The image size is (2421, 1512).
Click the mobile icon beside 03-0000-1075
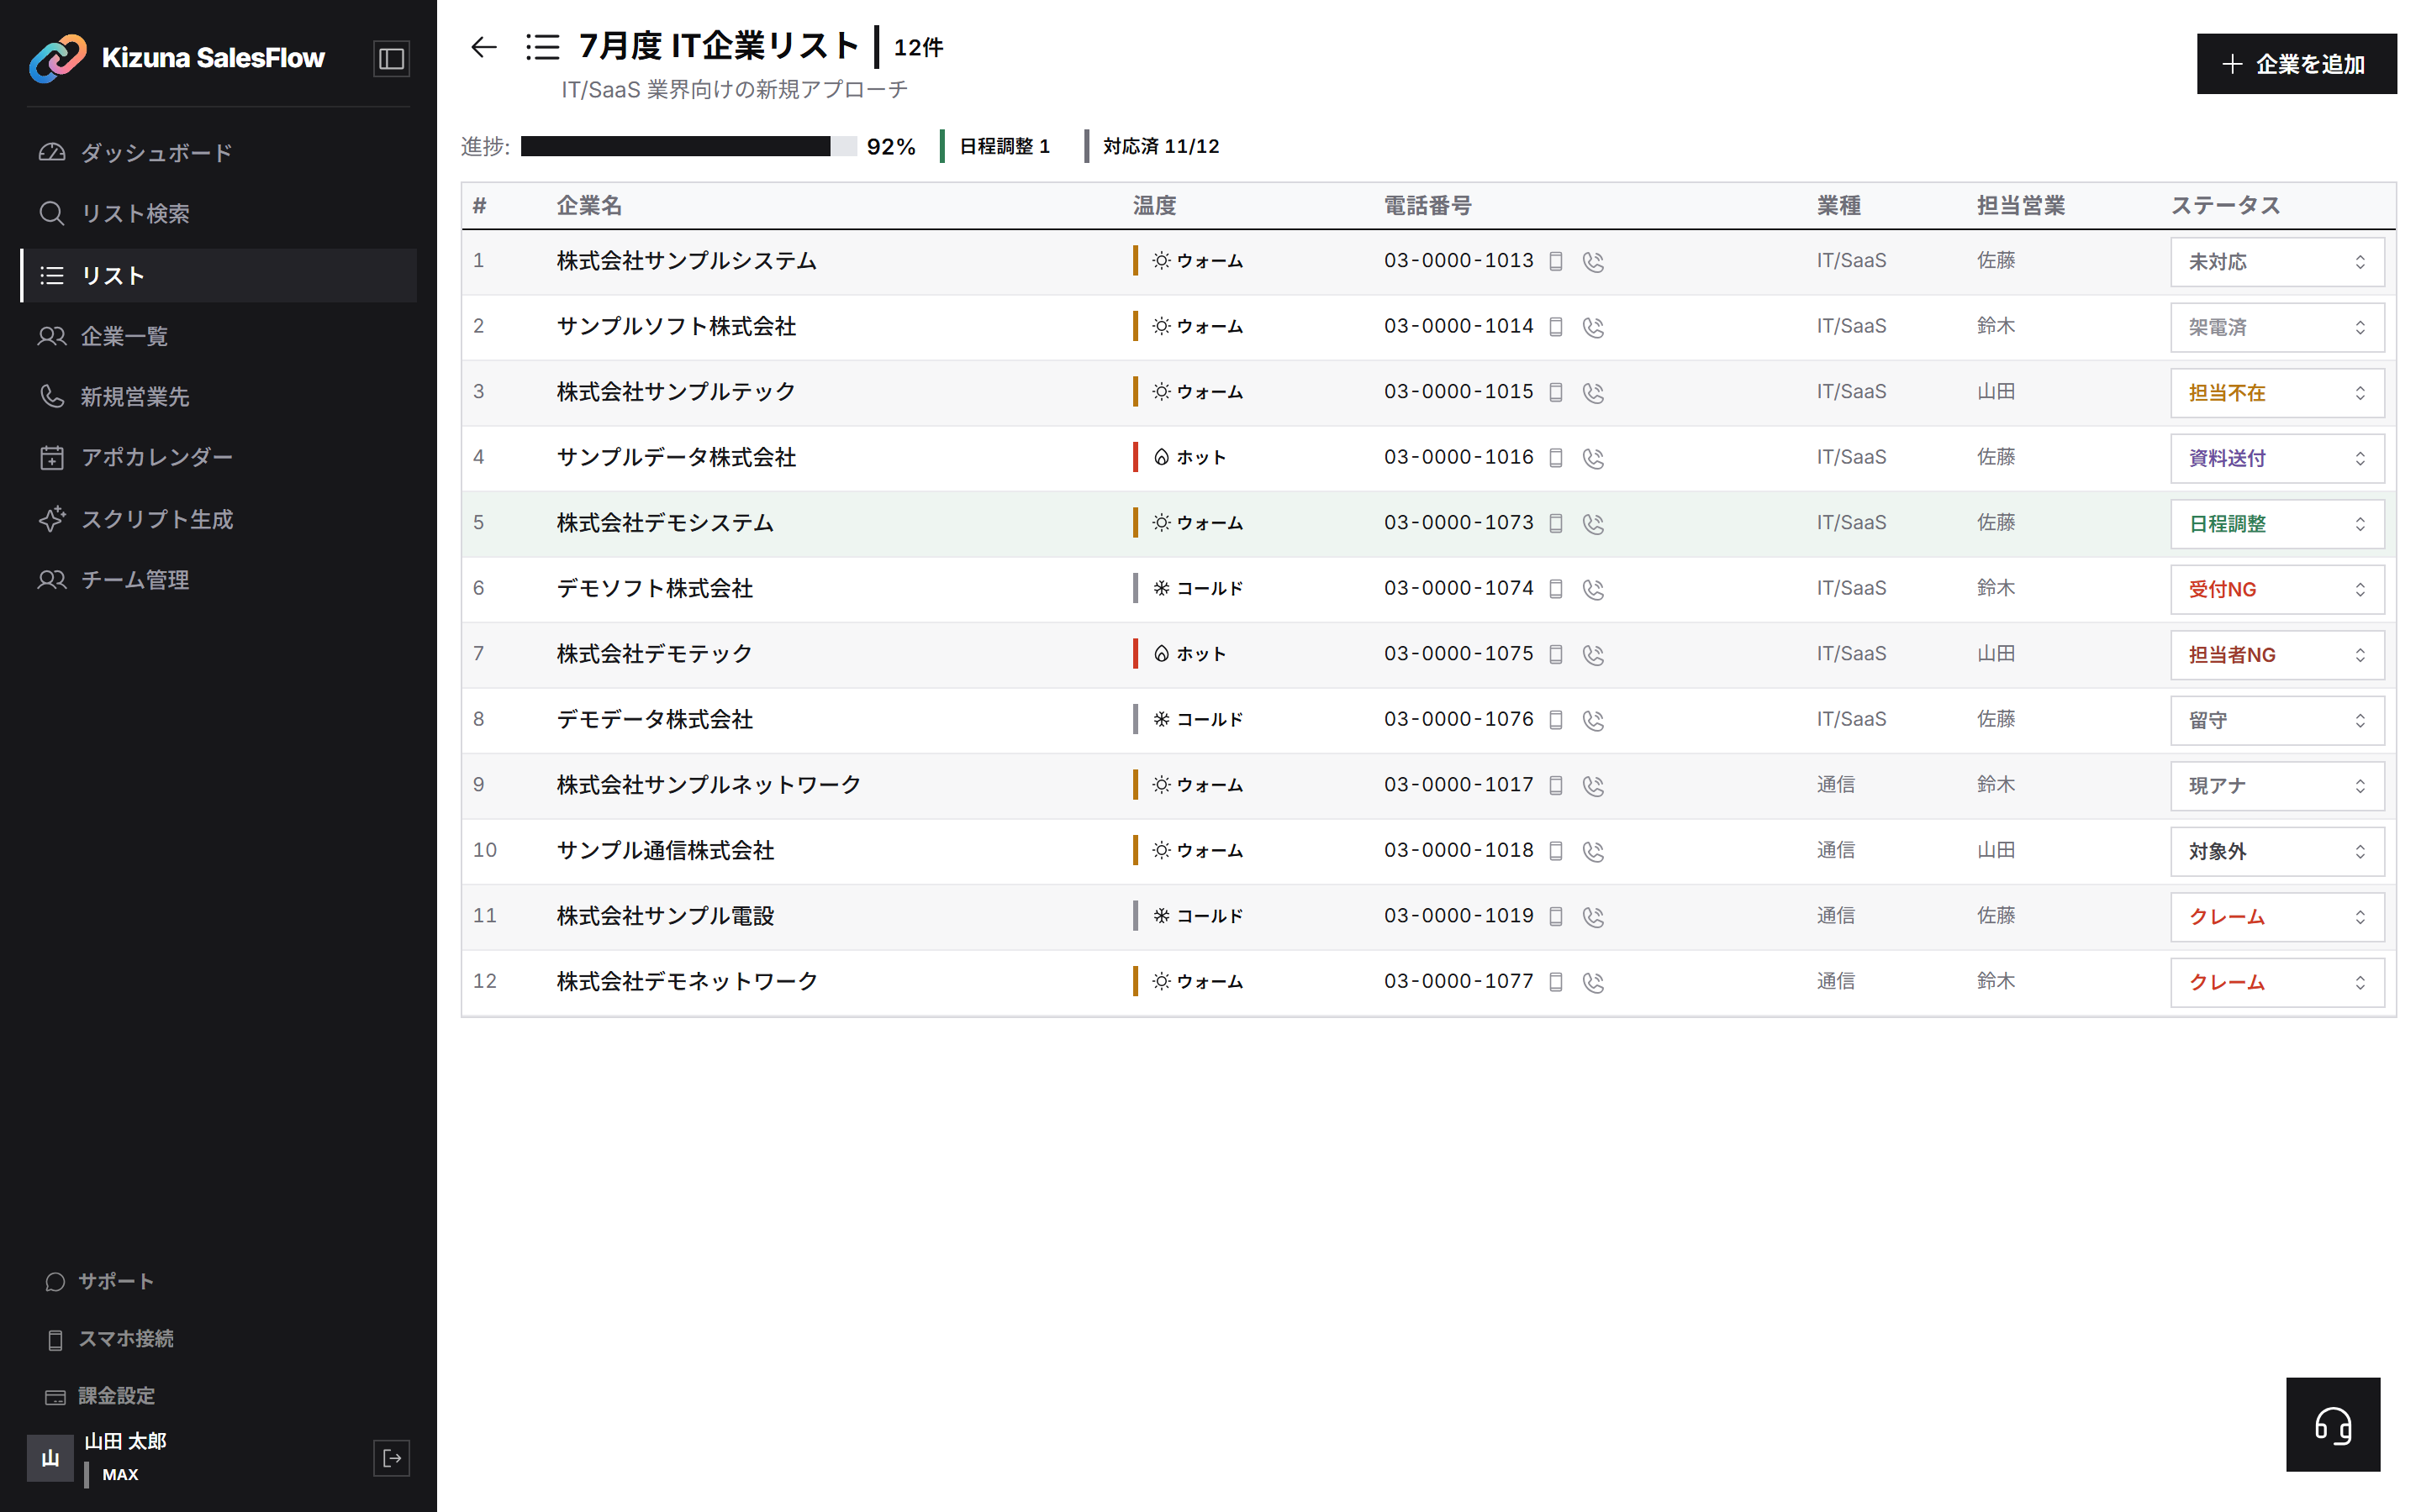point(1556,654)
